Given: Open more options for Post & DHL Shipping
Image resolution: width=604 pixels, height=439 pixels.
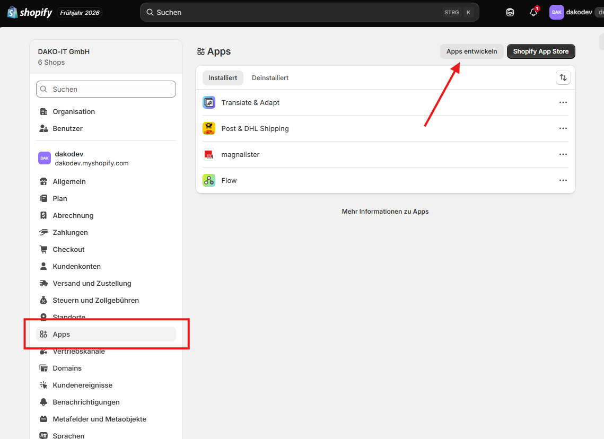Looking at the screenshot, I should pyautogui.click(x=563, y=128).
